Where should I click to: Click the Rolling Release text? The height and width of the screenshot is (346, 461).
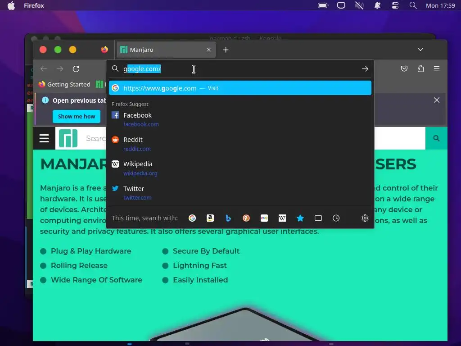point(79,265)
